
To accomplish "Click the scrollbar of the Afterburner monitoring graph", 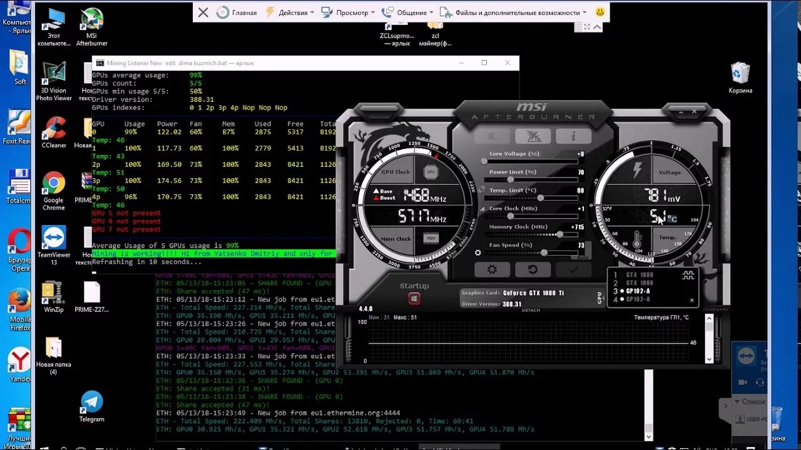I will coord(709,339).
